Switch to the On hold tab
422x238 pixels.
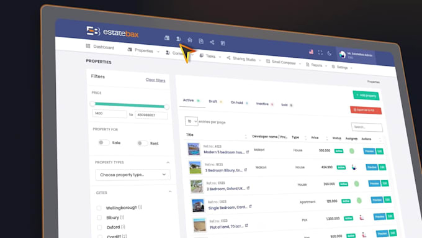240,103
